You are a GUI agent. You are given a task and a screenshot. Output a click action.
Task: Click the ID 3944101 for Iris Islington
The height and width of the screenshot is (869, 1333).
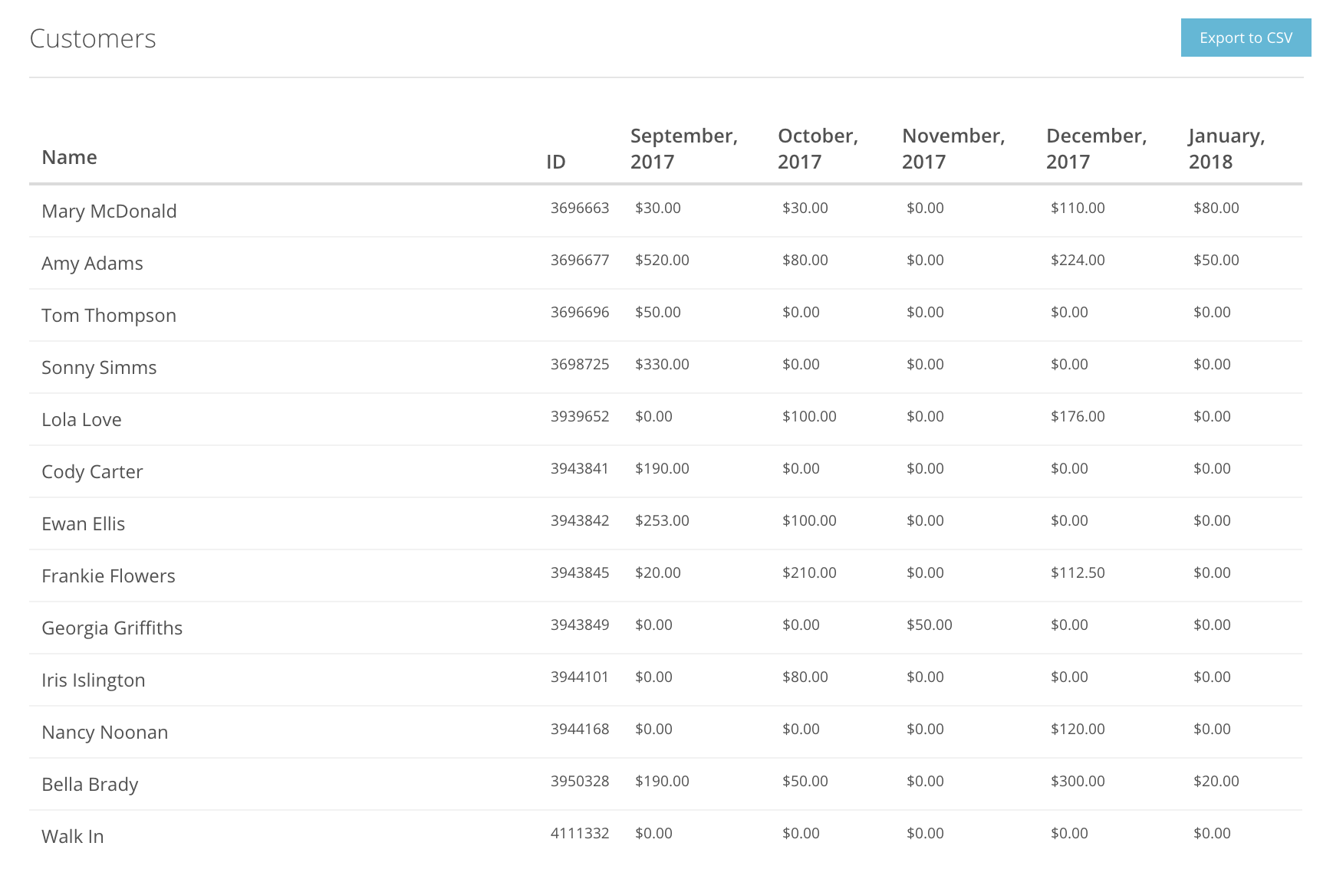(x=579, y=677)
